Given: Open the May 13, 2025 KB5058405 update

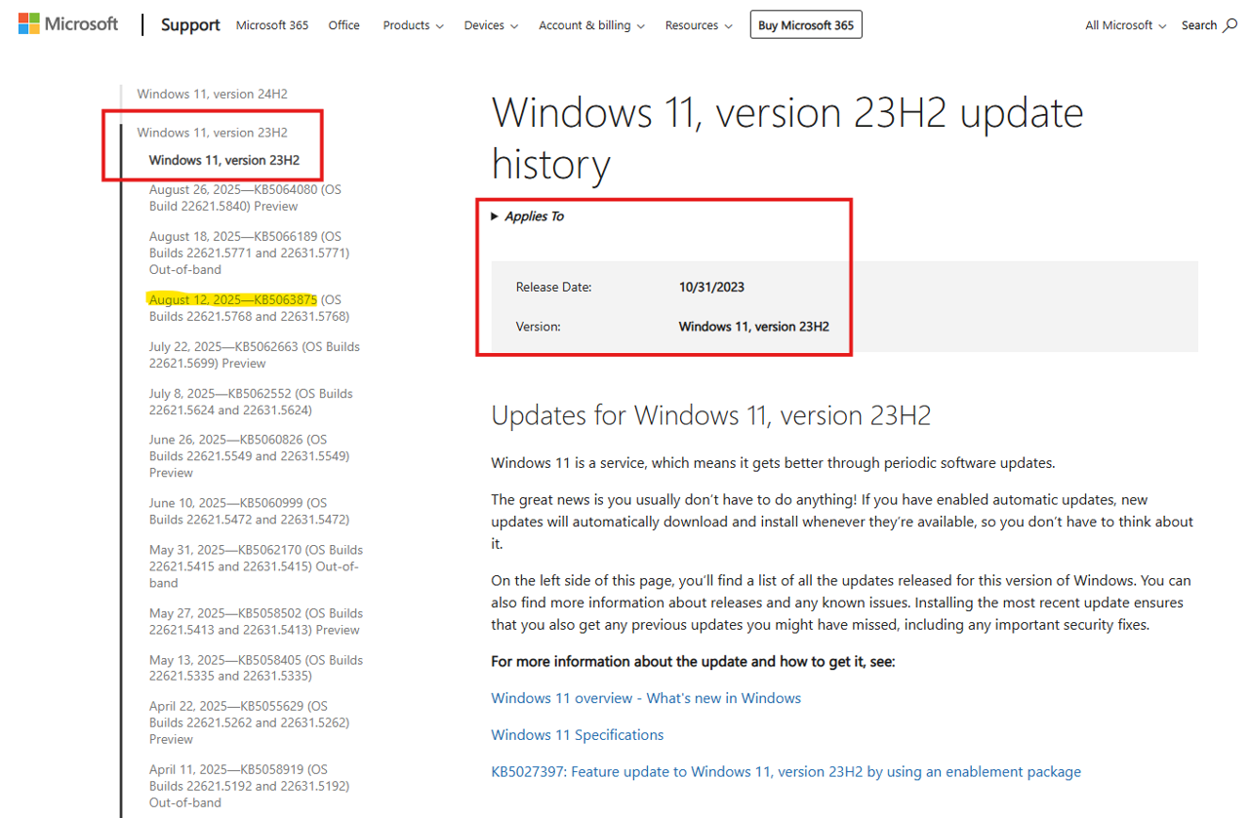Looking at the screenshot, I should pyautogui.click(x=256, y=668).
